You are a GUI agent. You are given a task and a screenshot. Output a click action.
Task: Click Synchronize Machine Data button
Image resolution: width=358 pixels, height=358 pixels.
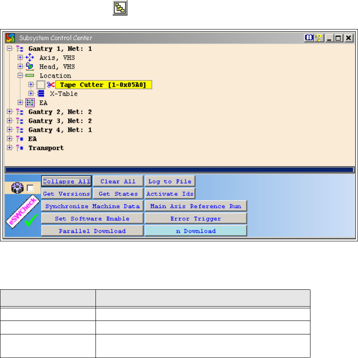[x=92, y=206]
